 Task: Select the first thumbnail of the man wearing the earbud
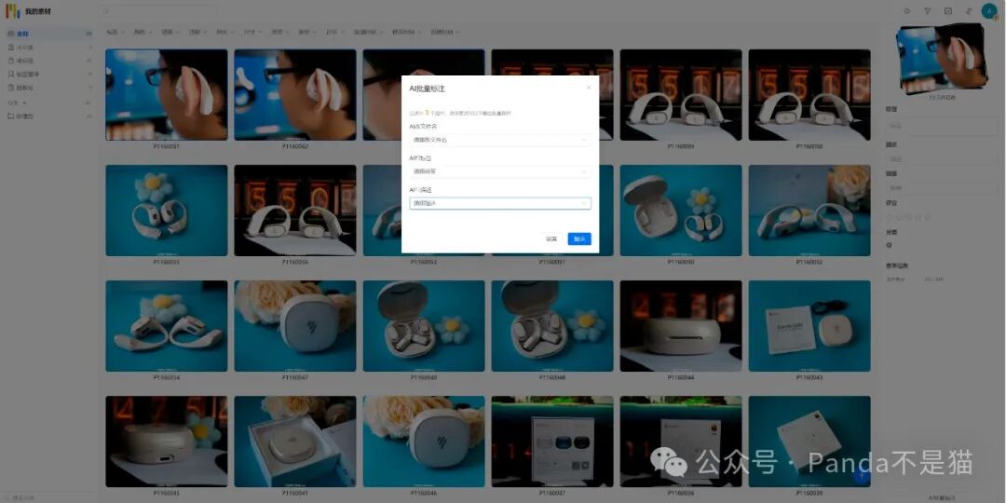pos(166,94)
